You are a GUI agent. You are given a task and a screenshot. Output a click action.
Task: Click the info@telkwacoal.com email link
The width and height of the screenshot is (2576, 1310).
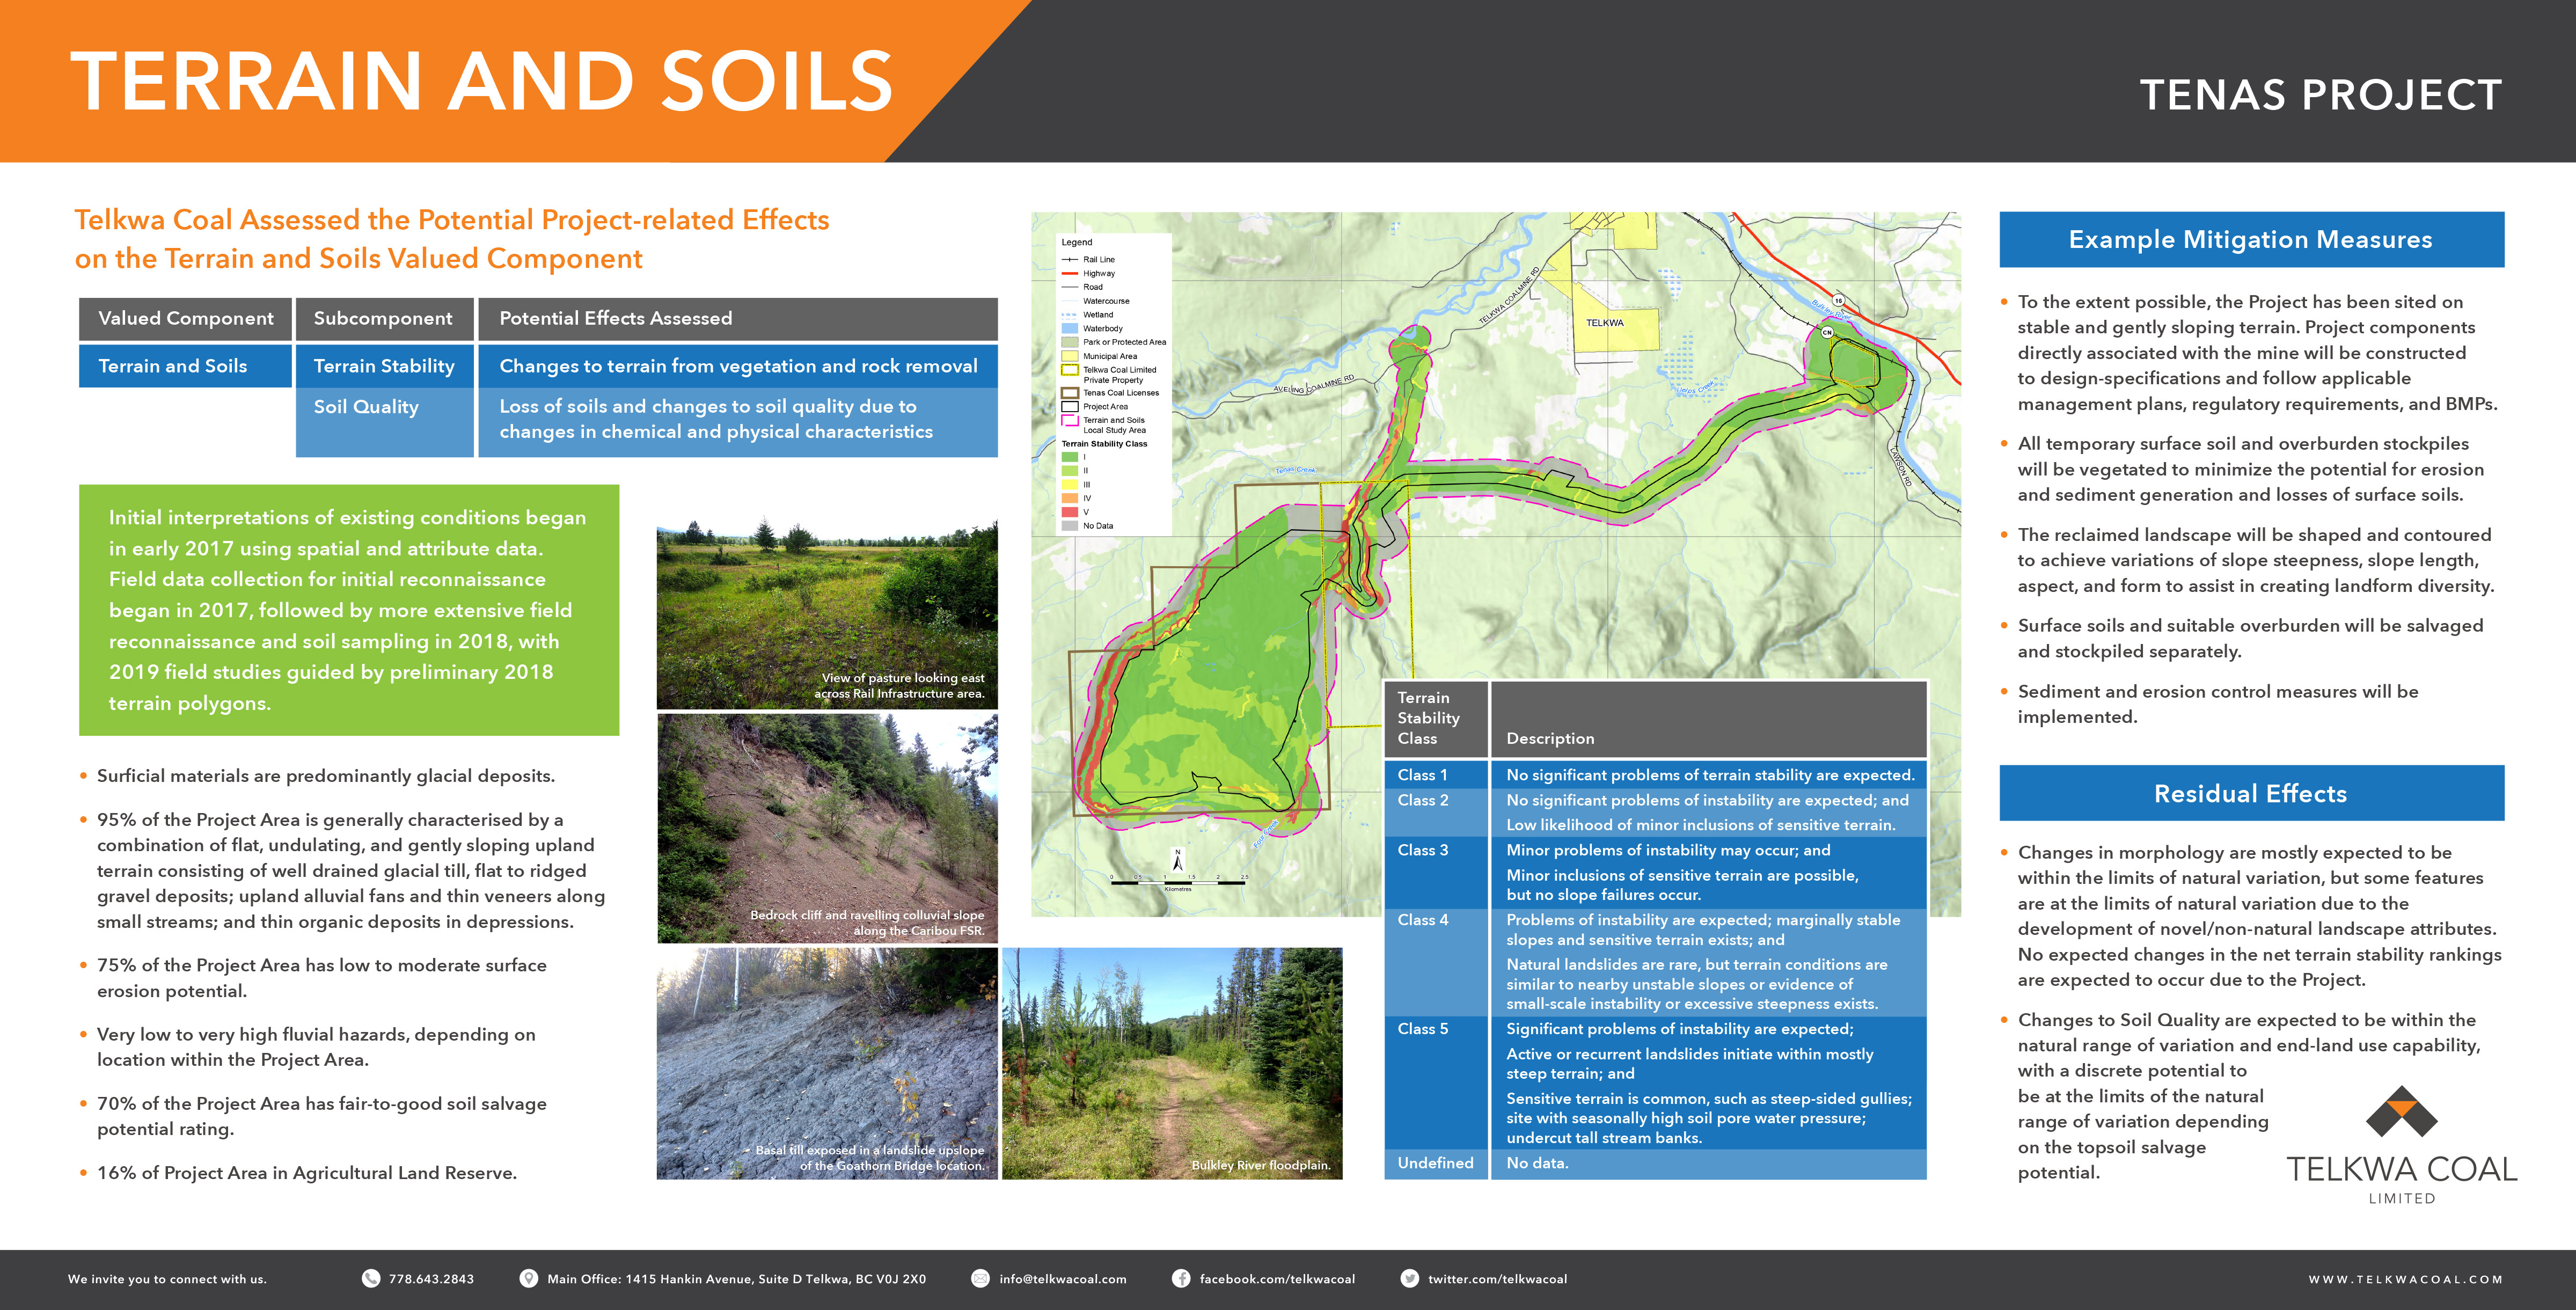click(x=1062, y=1279)
